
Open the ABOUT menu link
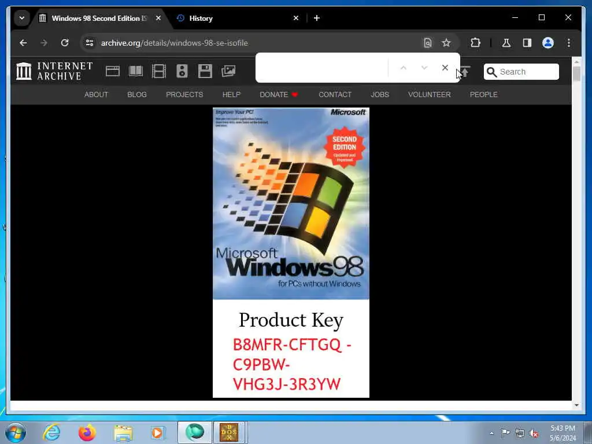[x=96, y=95]
